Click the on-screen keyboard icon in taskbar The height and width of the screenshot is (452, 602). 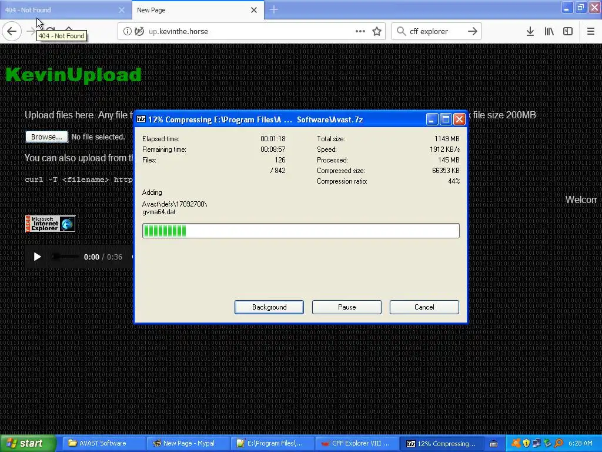494,444
